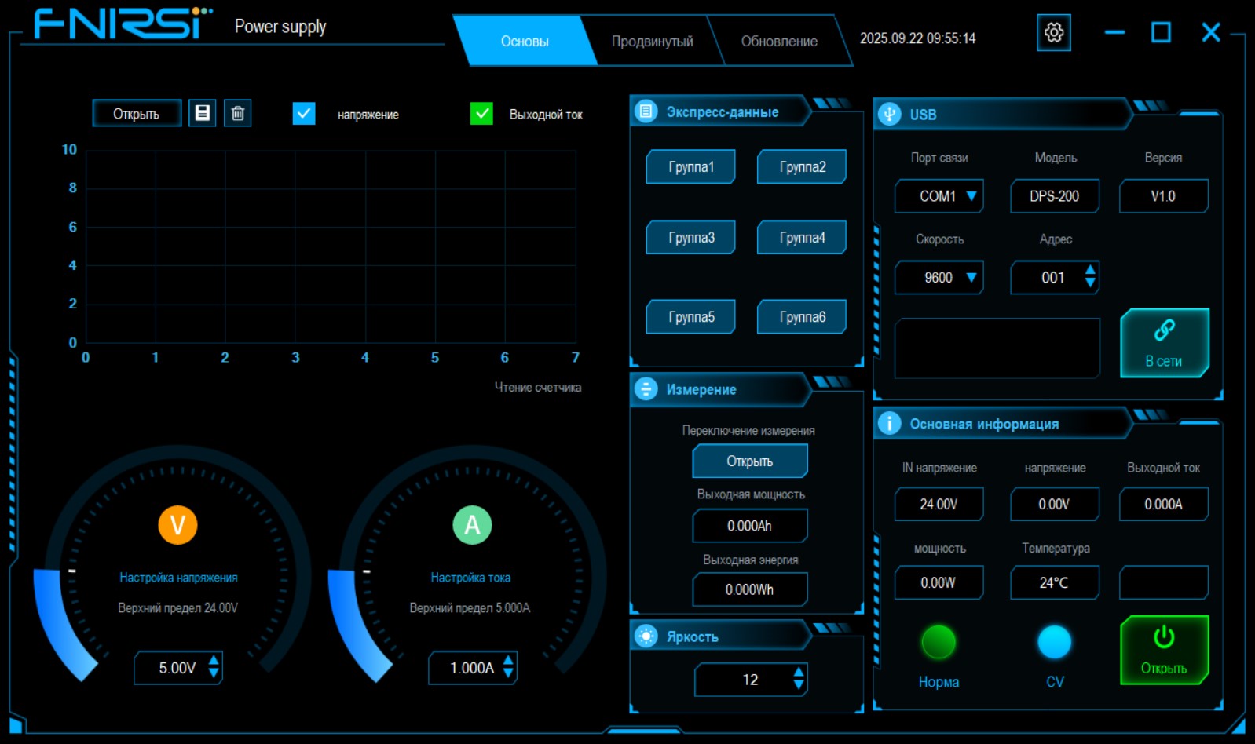Click the blue CV mode indicator
Viewport: 1255px width, 744px height.
coord(1054,642)
